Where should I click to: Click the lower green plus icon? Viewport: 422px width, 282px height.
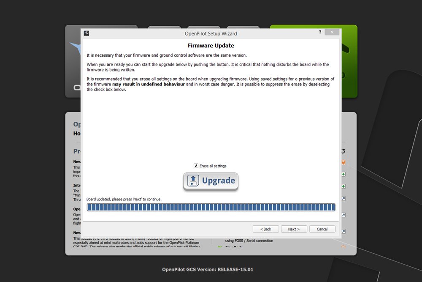[344, 186]
